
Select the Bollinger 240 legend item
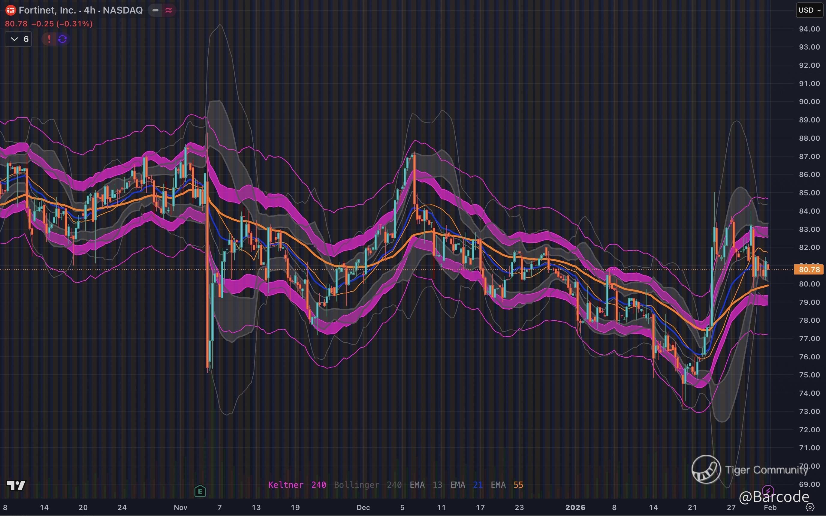pos(368,485)
